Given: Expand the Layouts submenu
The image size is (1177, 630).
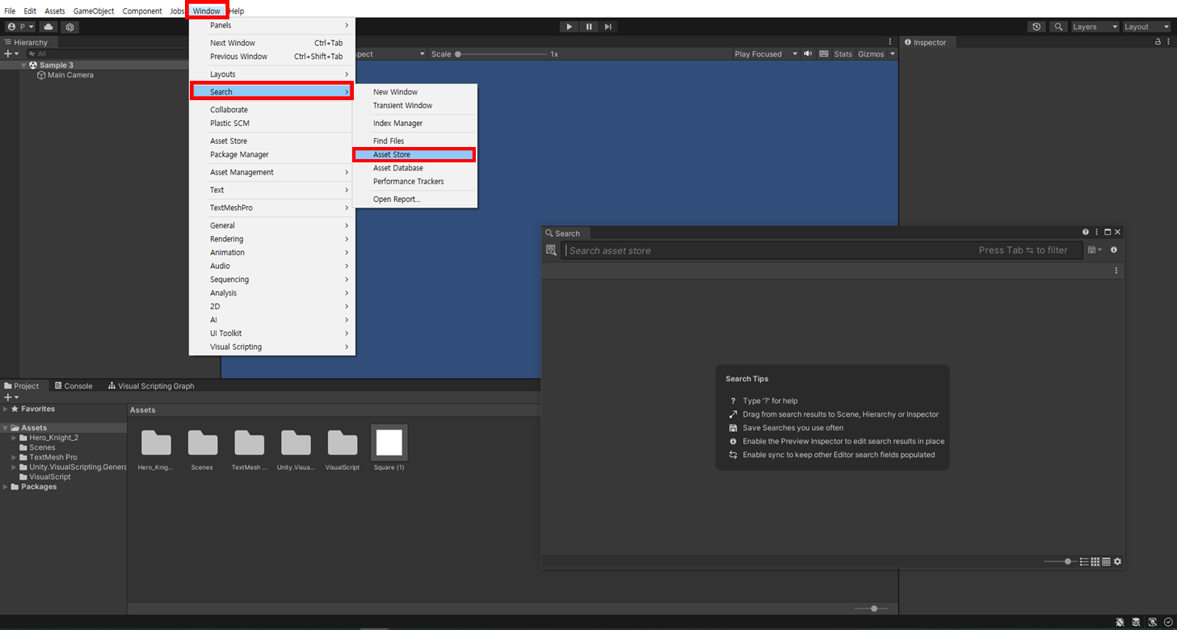Looking at the screenshot, I should click(x=271, y=74).
